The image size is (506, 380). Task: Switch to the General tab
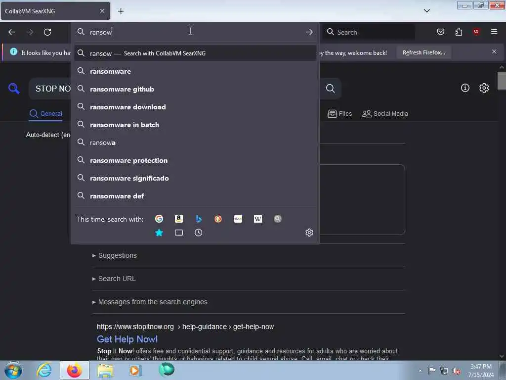(x=46, y=114)
